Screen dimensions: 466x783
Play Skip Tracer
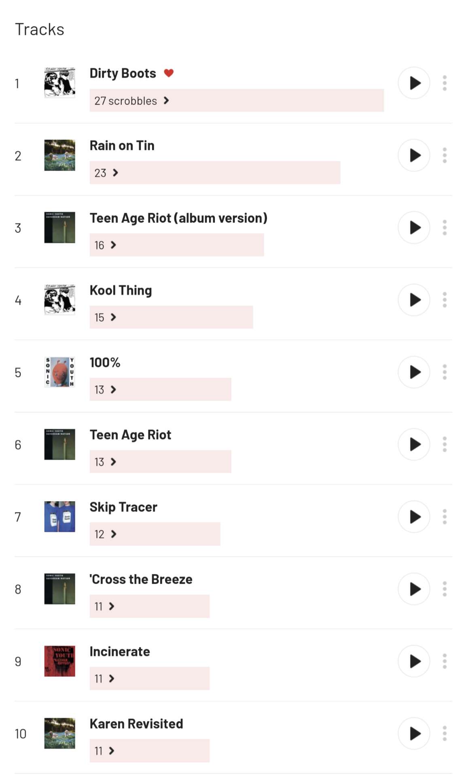point(414,516)
